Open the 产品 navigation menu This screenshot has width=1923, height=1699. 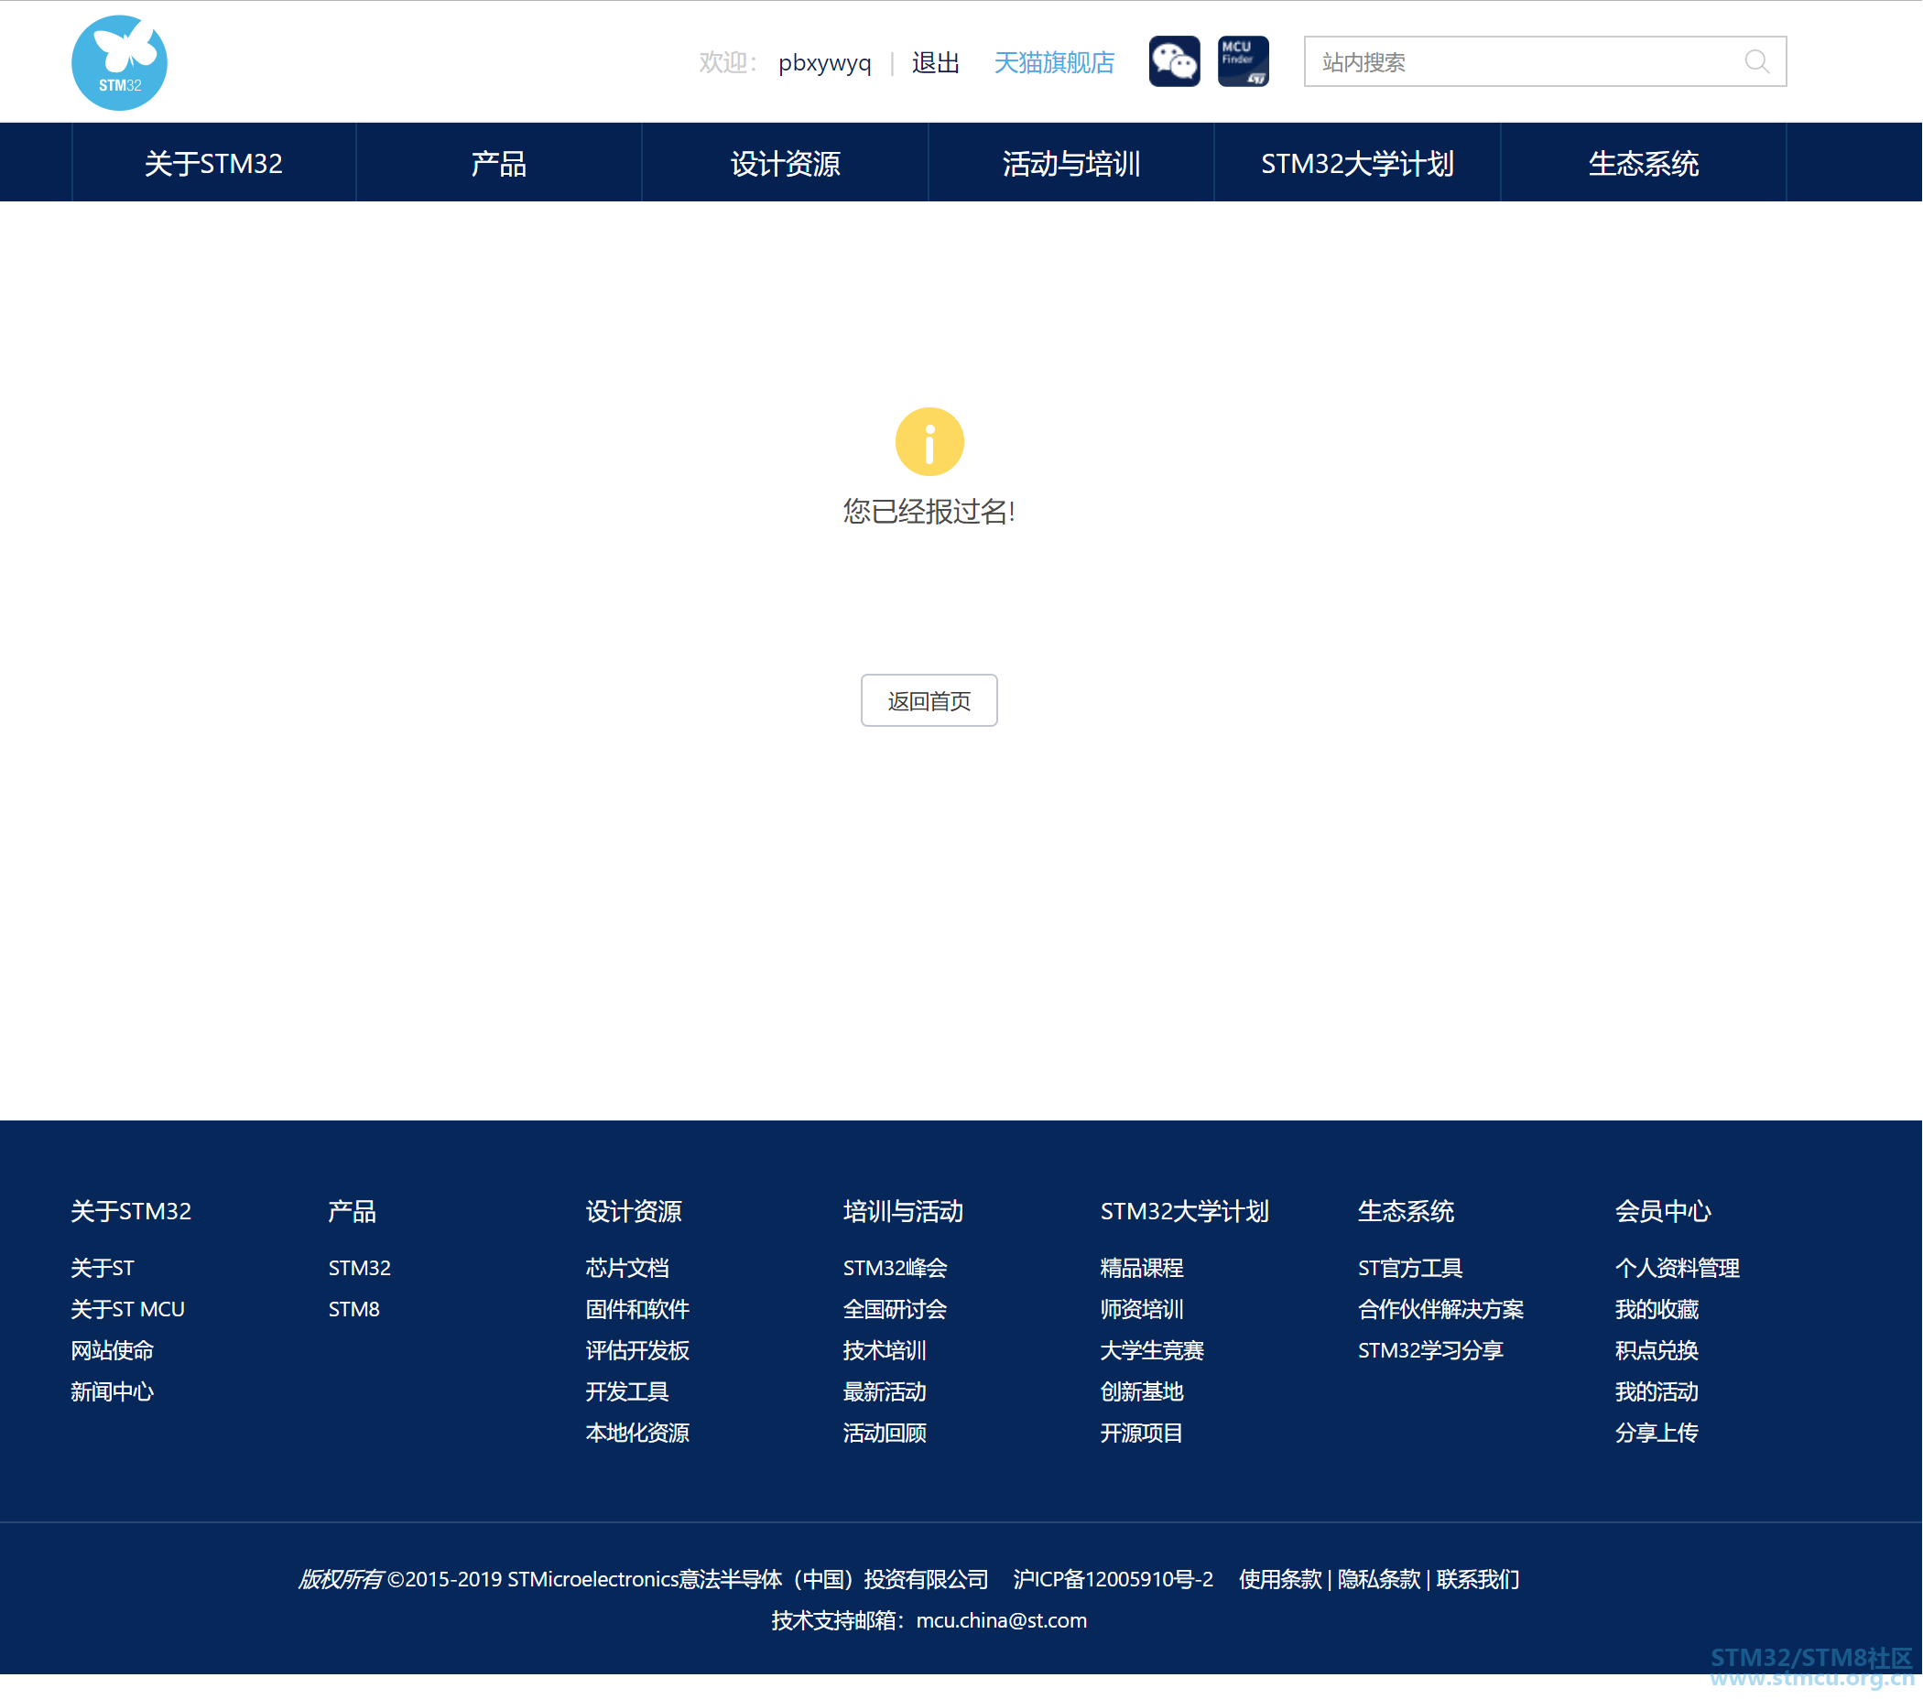tap(499, 163)
